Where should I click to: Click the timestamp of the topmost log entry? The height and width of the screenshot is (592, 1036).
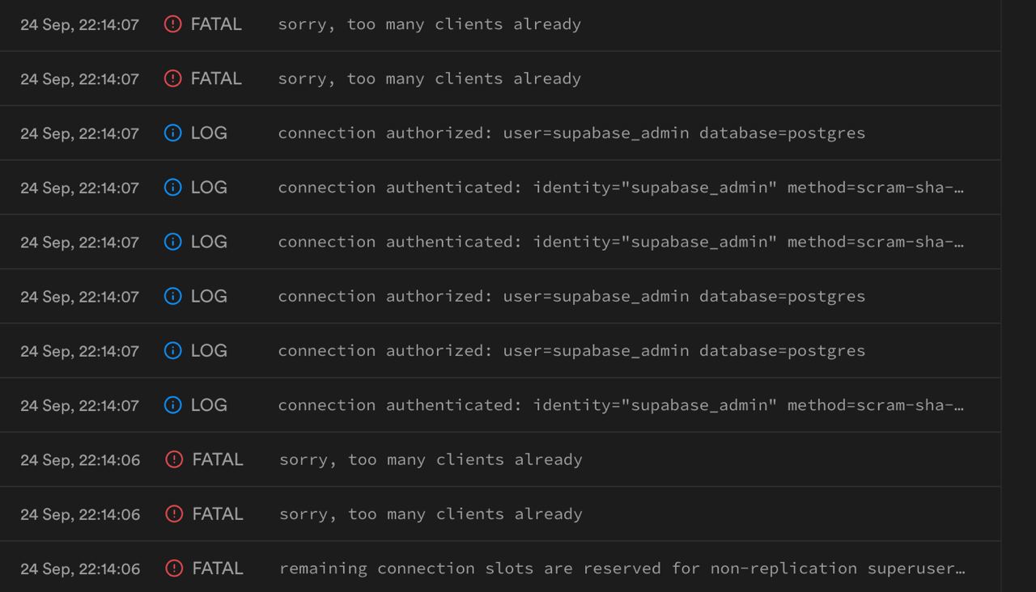(x=79, y=25)
